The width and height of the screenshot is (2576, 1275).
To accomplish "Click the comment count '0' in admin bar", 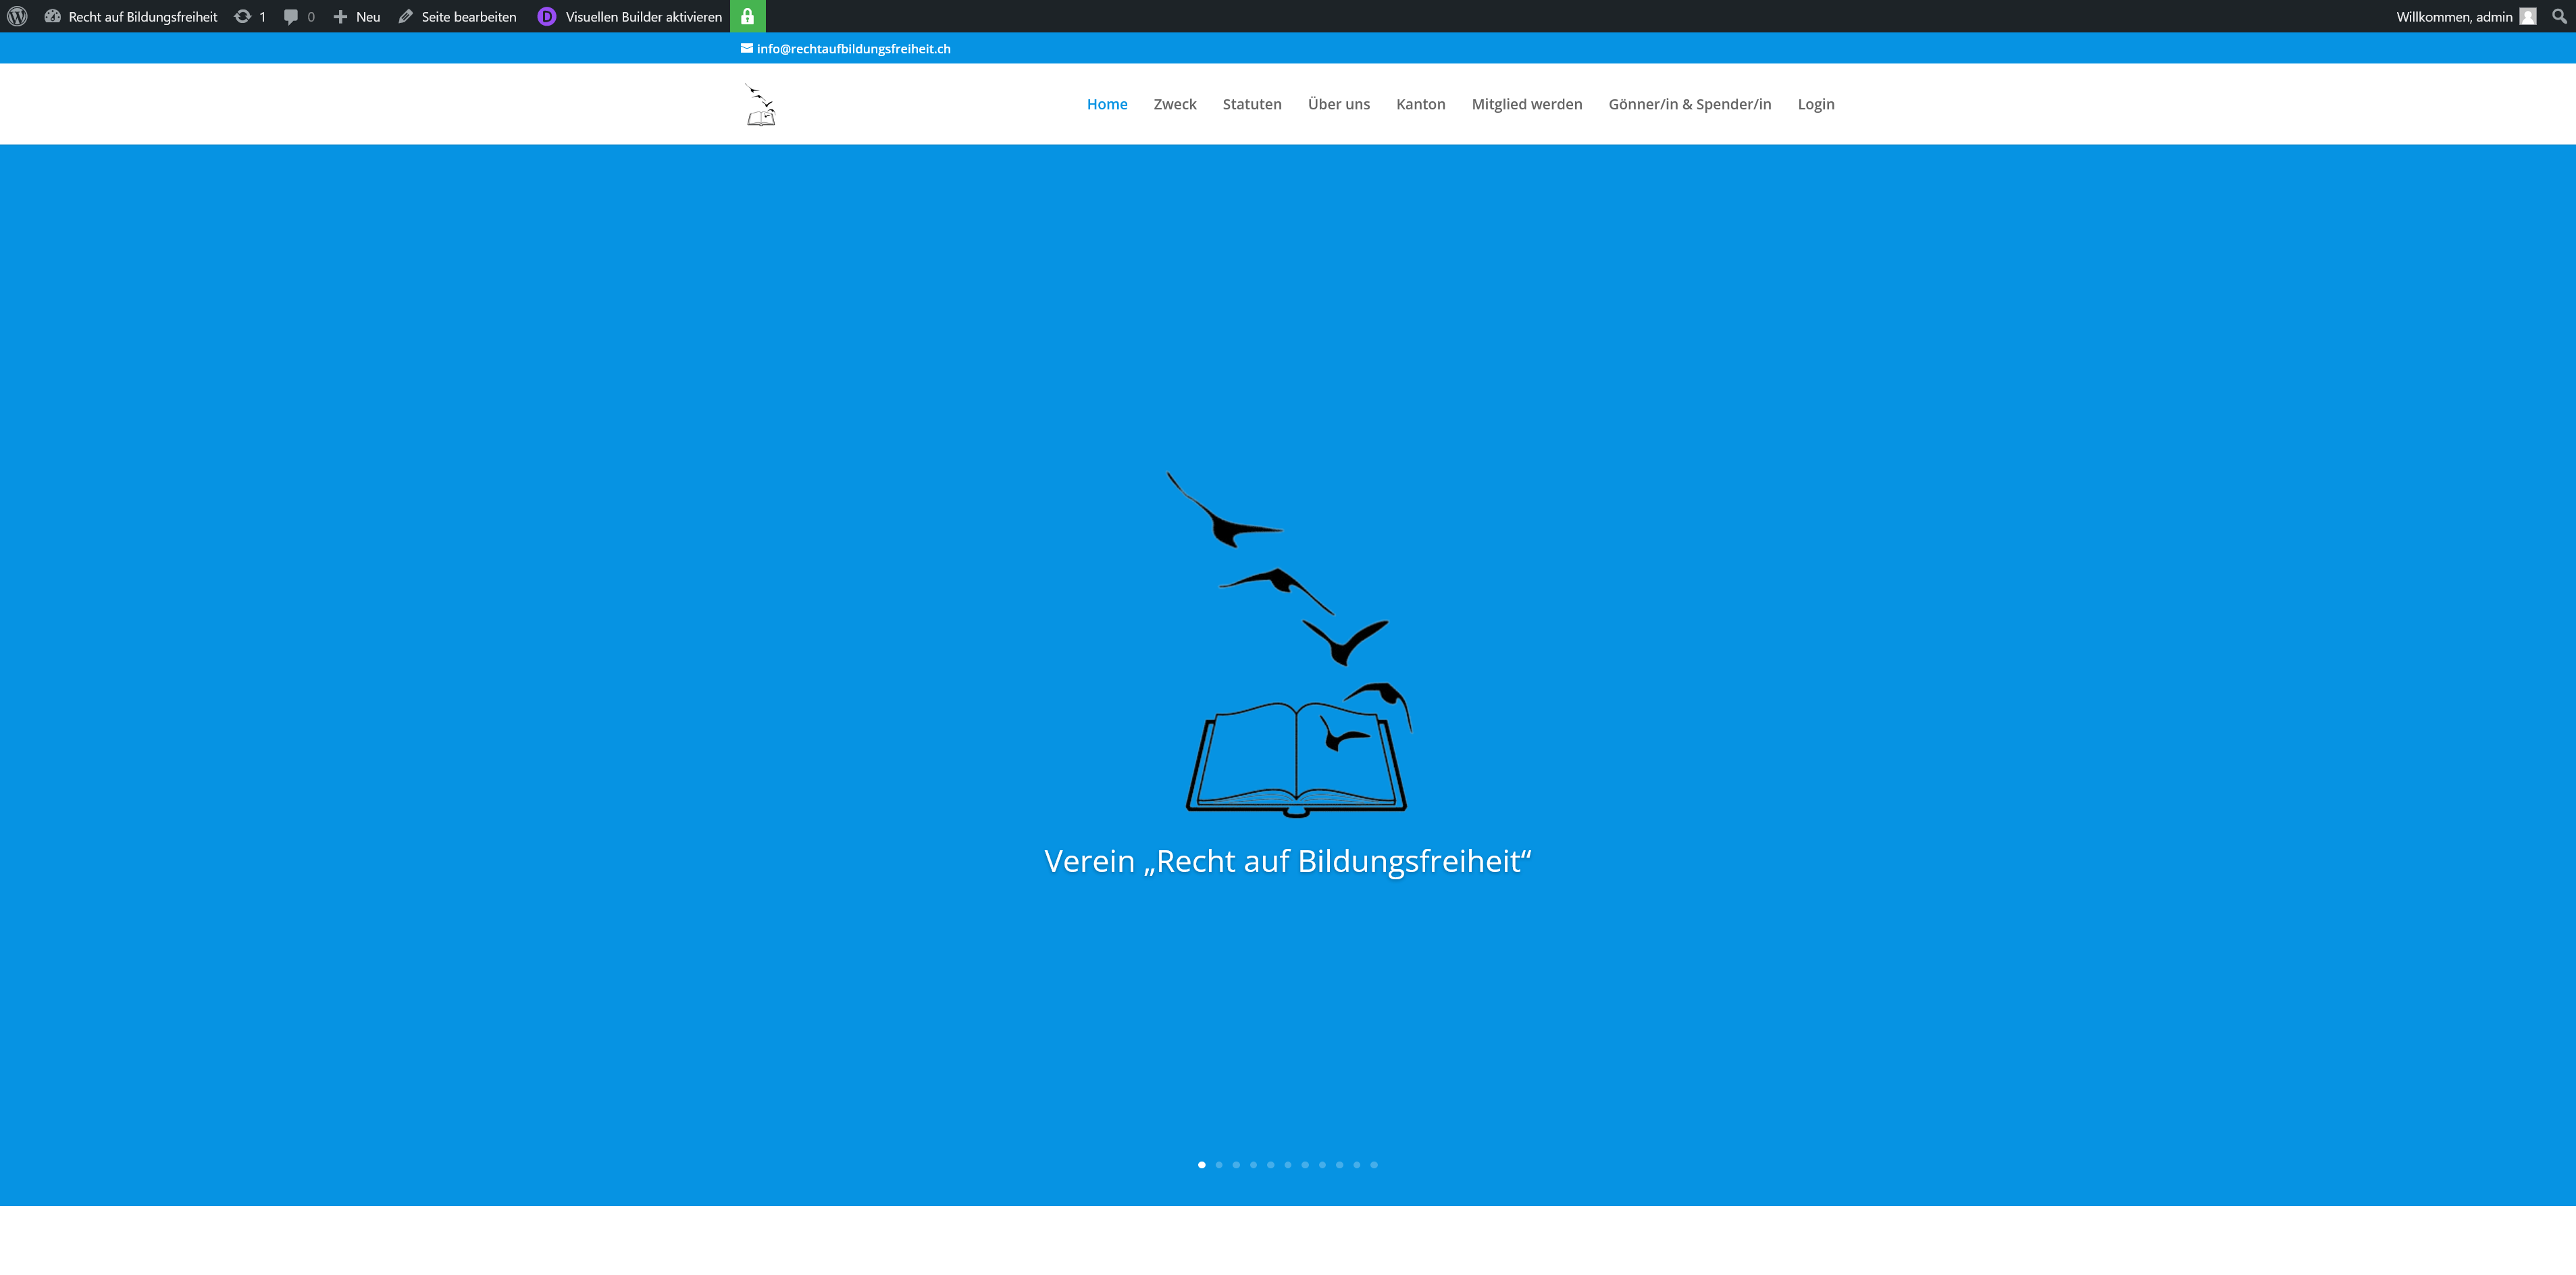I will click(x=311, y=17).
